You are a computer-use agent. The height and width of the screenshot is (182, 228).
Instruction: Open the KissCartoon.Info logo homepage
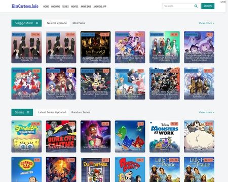click(25, 6)
